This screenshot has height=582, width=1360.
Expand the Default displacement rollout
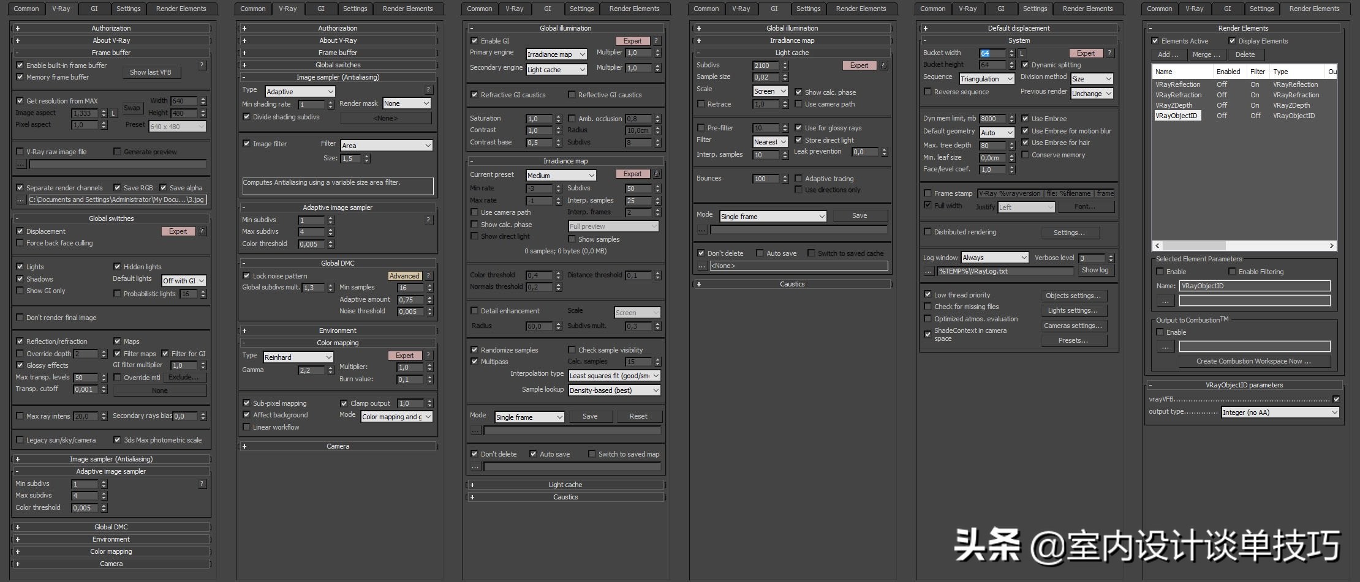coord(1018,28)
